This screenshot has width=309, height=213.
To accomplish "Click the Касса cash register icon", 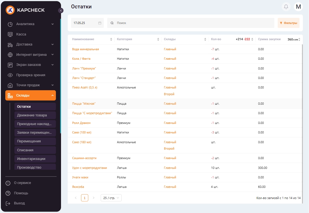I will coord(10,34).
